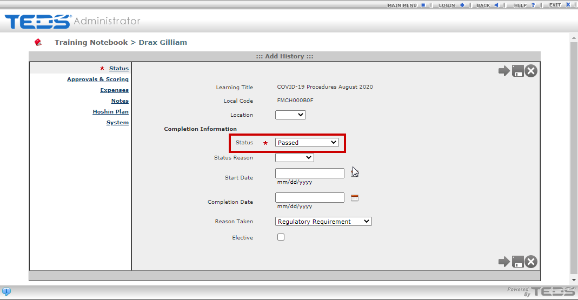Go to MAIN MENU in top bar
Screen dimensions: 578x300
[402, 5]
